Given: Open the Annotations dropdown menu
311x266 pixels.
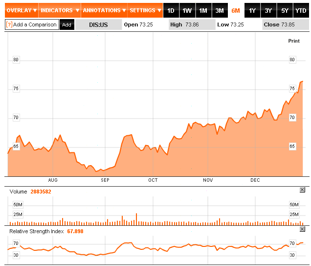Looking at the screenshot, I should tap(104, 10).
